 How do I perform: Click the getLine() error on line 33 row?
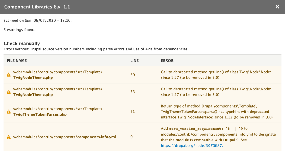(x=216, y=92)
